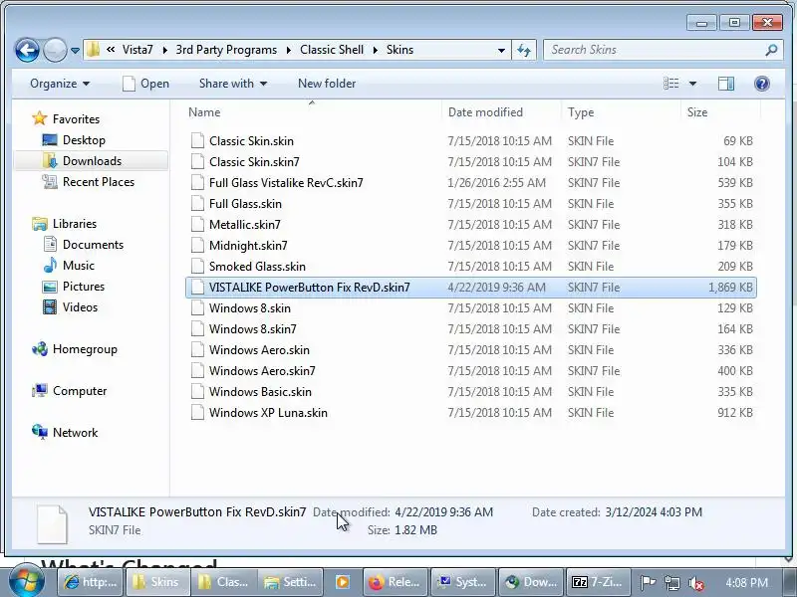This screenshot has width=797, height=597.
Task: Expand the arrow after Vista7 breadcrumb
Action: [x=164, y=50]
